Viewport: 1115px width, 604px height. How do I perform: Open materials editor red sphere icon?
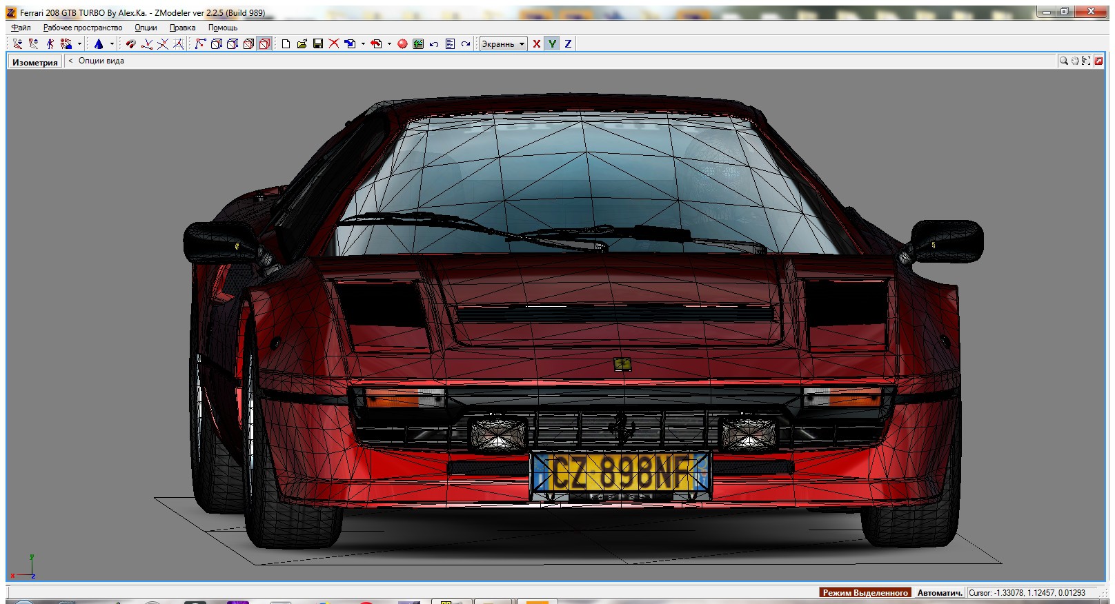pos(402,43)
